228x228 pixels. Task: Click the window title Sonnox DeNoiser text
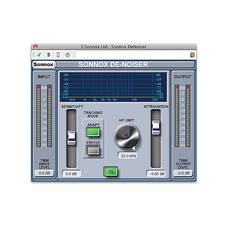click(x=113, y=47)
